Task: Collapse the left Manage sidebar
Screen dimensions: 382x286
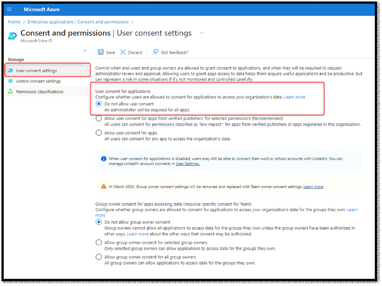Action: click(85, 51)
